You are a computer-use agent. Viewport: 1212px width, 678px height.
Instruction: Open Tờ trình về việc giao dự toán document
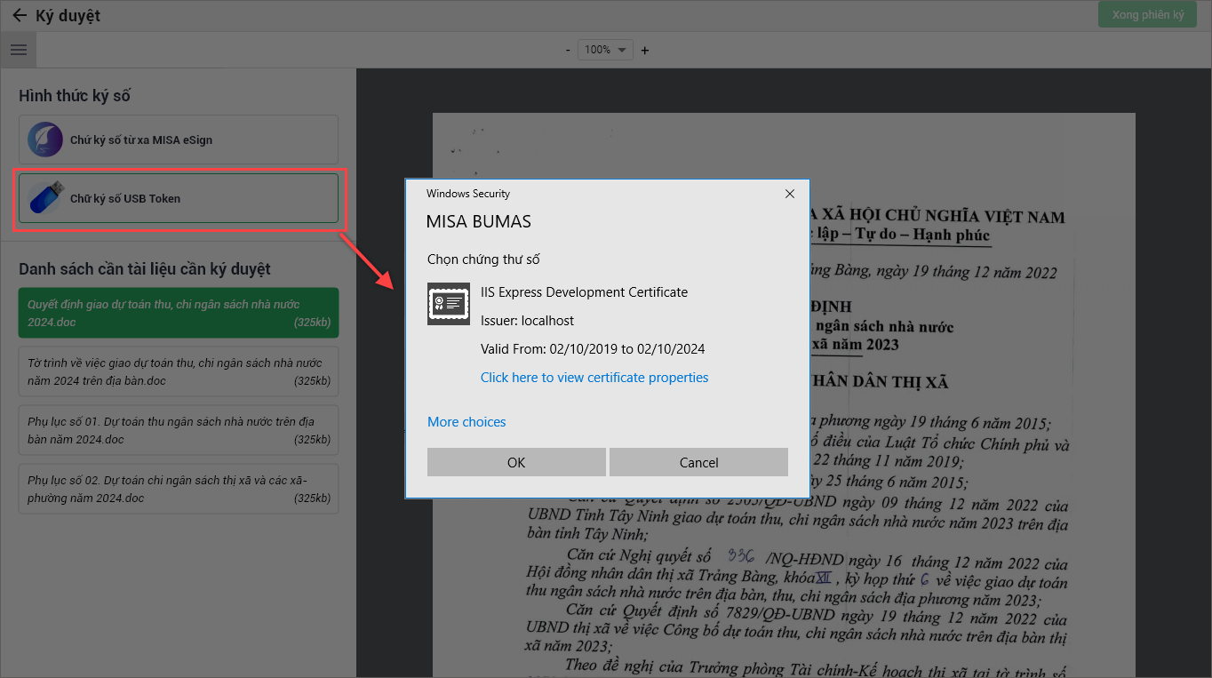[x=179, y=371]
